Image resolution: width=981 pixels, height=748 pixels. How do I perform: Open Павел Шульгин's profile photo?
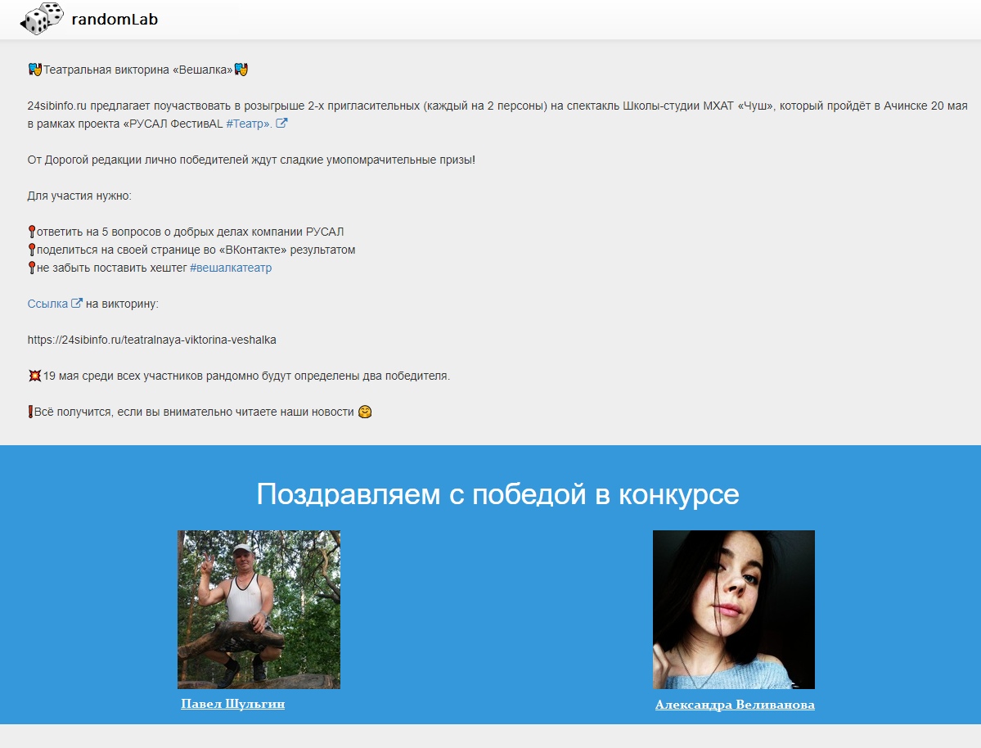point(259,610)
